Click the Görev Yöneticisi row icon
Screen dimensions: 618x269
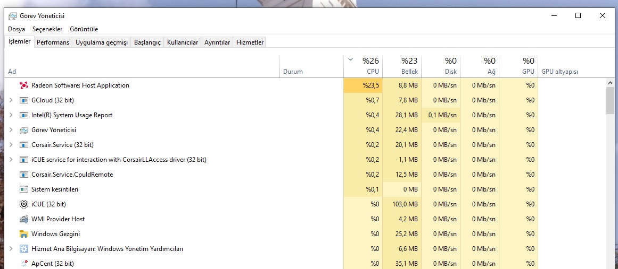pyautogui.click(x=23, y=130)
